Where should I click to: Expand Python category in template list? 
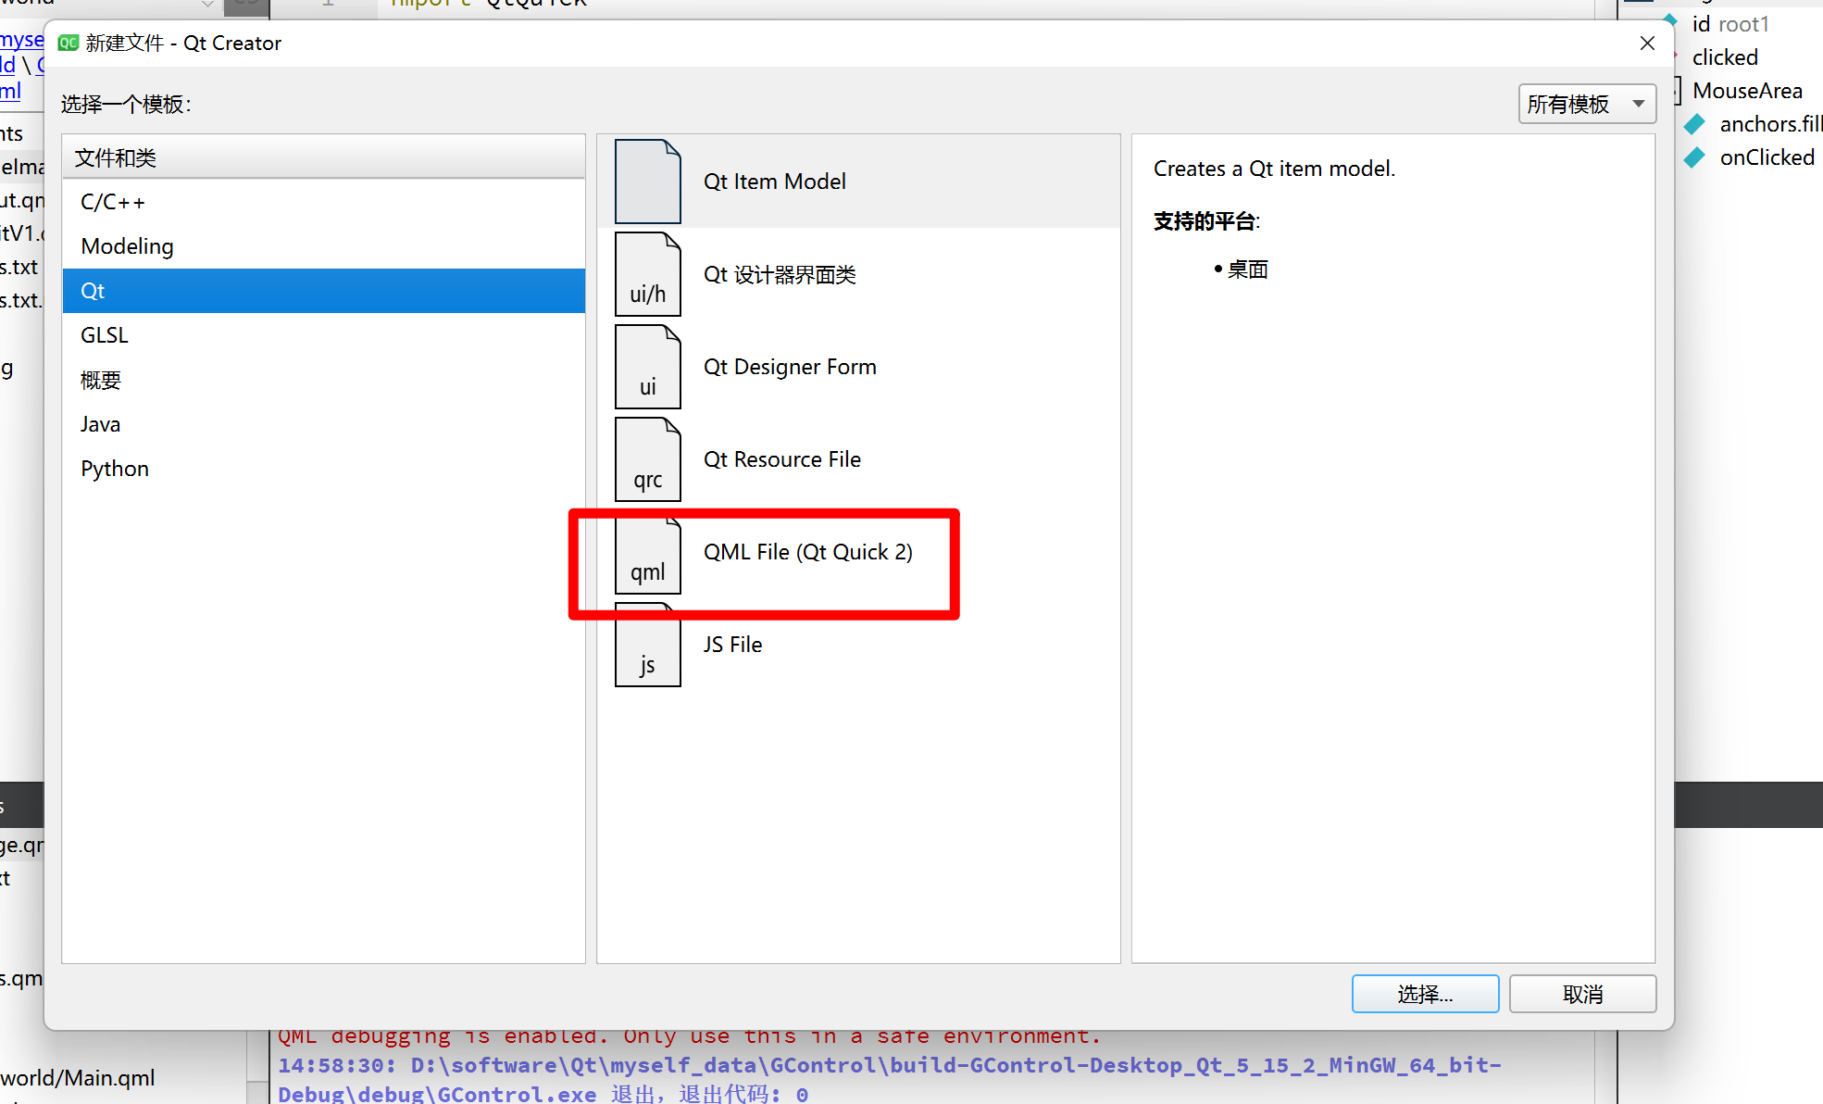tap(113, 468)
